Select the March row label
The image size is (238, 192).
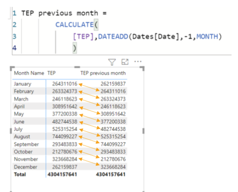21,99
